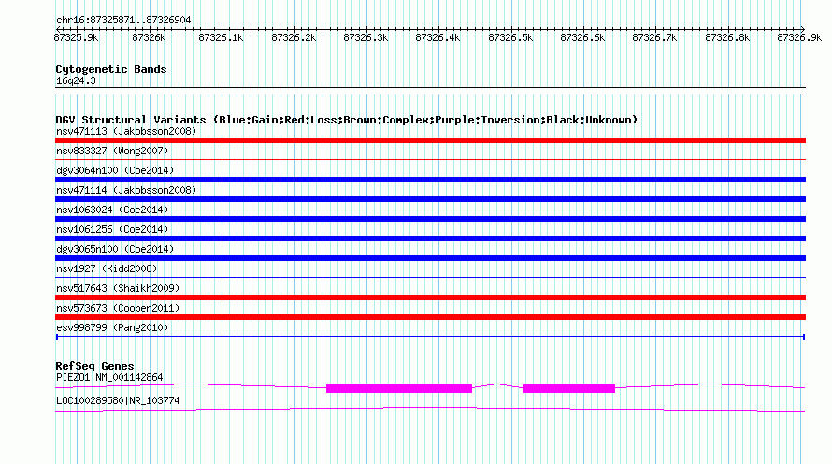
Task: Click the 87326.7k ruler tick label
Action: tap(654, 38)
